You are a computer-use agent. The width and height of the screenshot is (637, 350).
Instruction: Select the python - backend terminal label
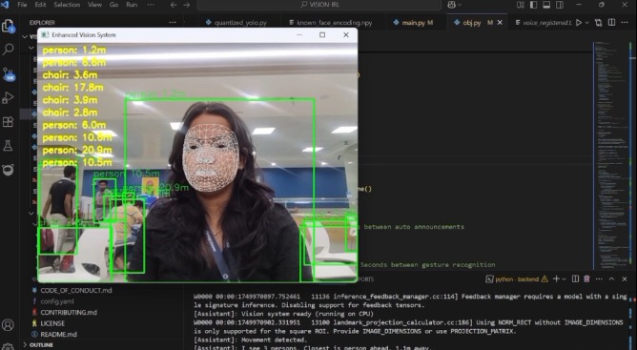[x=517, y=279]
